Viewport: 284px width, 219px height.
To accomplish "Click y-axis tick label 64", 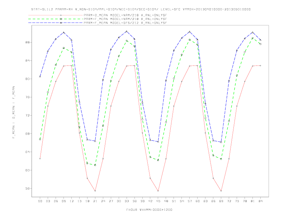I will coord(28,152).
